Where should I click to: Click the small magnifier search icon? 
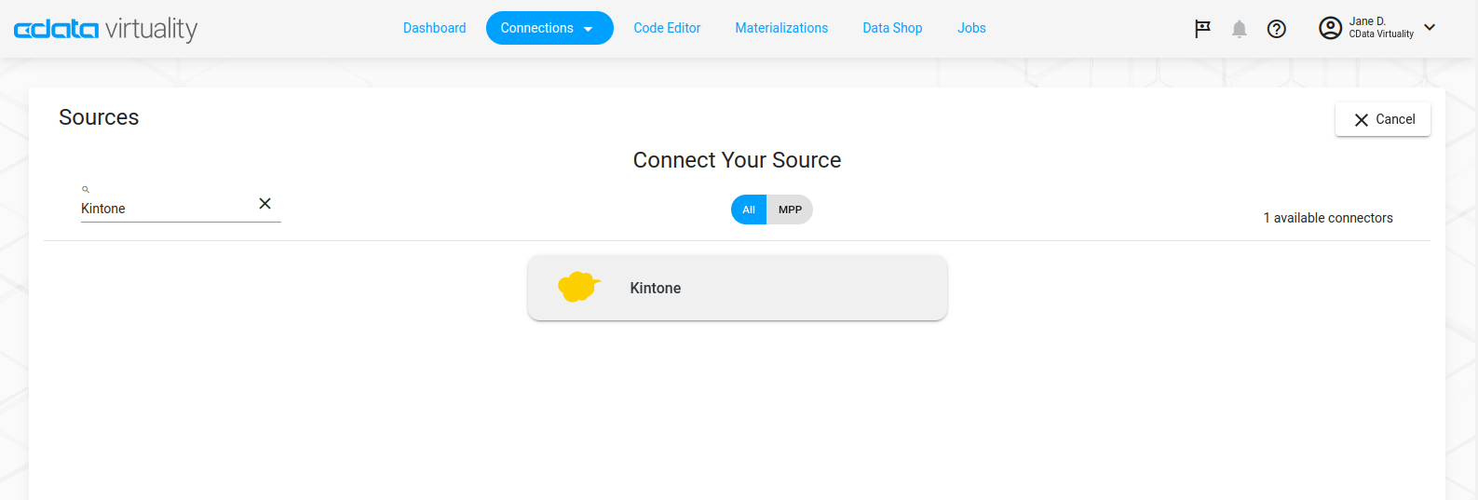pos(86,189)
